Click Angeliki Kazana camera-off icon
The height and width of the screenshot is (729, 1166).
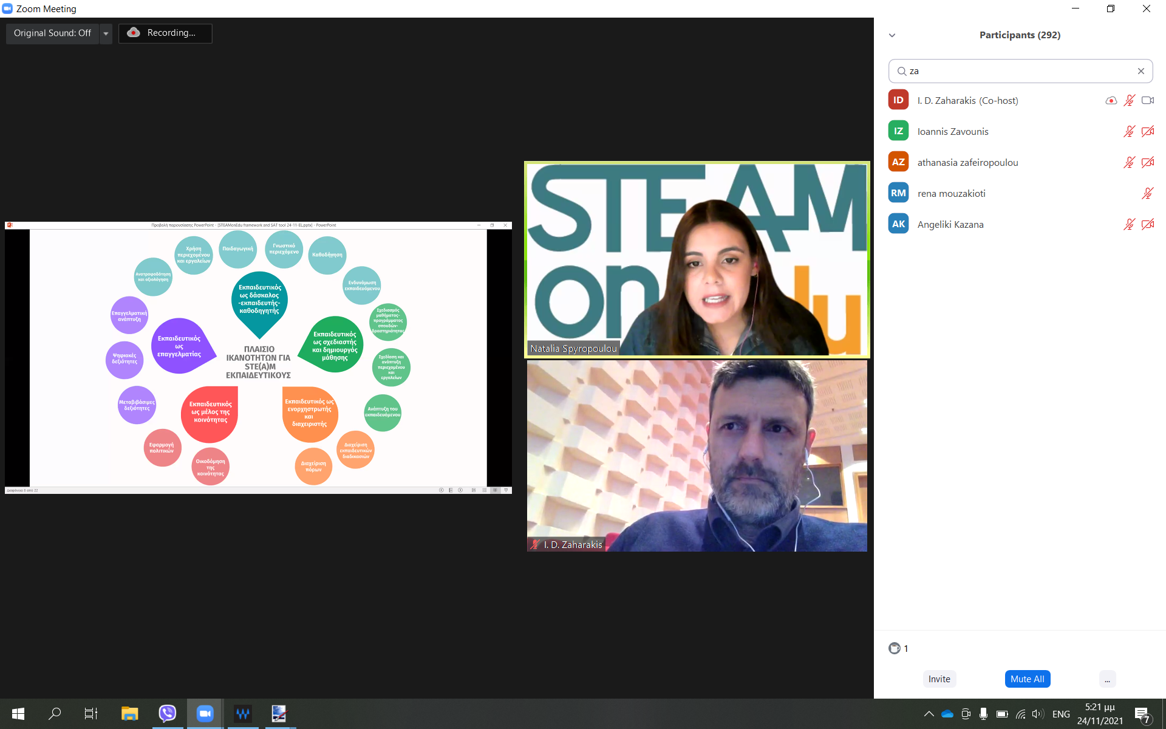(1147, 225)
